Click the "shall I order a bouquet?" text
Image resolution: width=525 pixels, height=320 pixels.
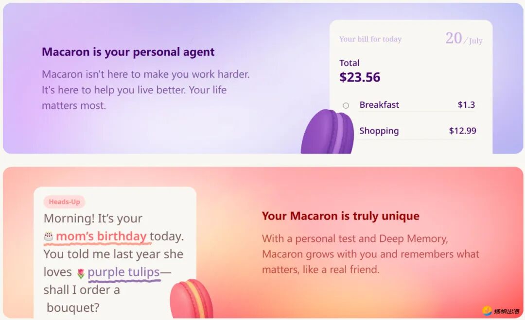point(82,299)
